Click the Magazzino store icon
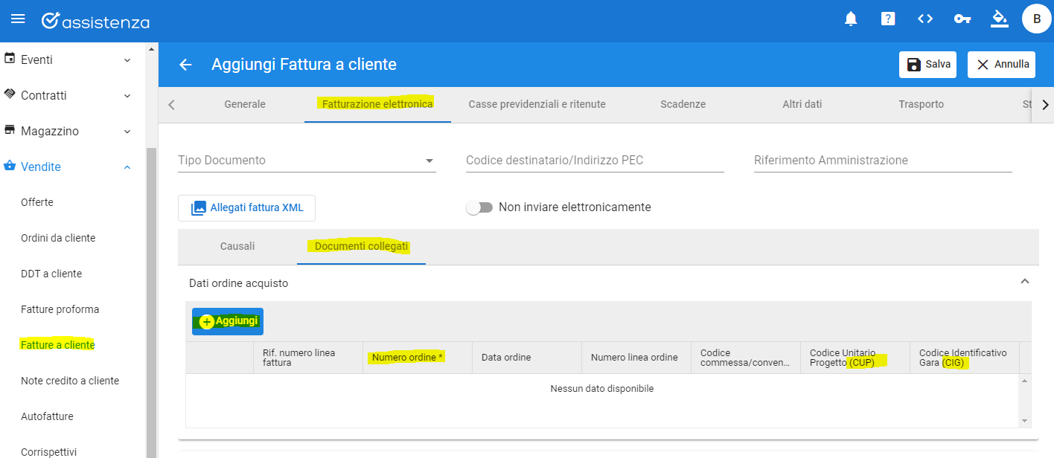This screenshot has width=1054, height=458. (10, 130)
